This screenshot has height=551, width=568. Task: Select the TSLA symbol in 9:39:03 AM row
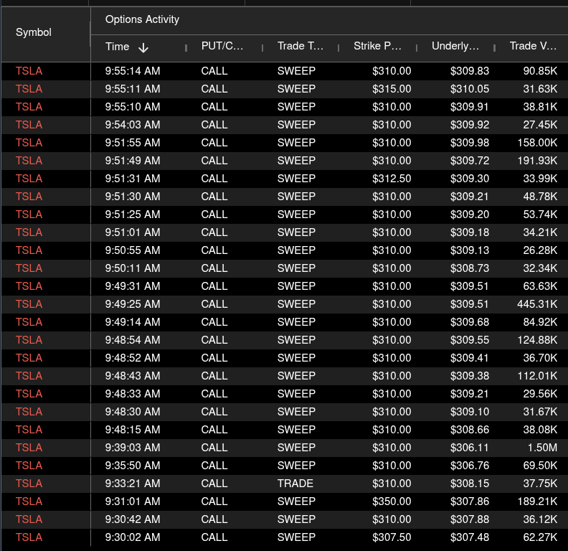pos(29,447)
